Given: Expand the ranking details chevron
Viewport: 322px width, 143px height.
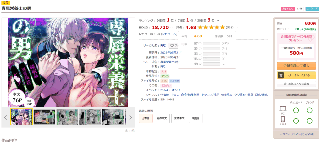Looking at the screenshot, I should click(218, 20).
